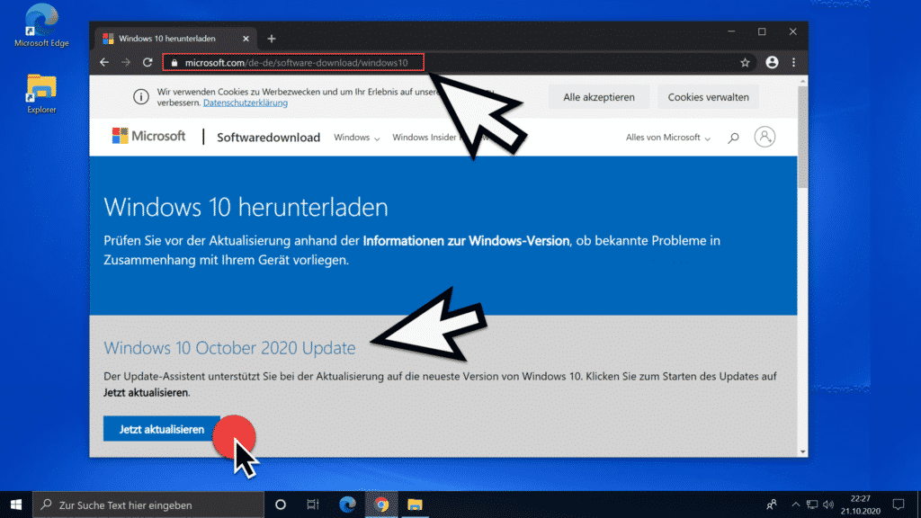Click the browser forward arrow
This screenshot has width=921, height=518.
pos(126,62)
